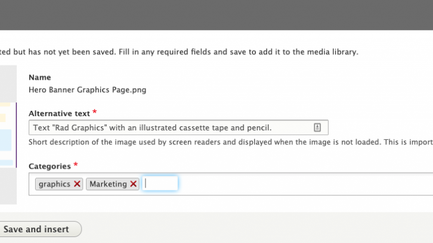Place cursor in new category entry box
Viewport: 433px width, 243px height.
tap(160, 183)
